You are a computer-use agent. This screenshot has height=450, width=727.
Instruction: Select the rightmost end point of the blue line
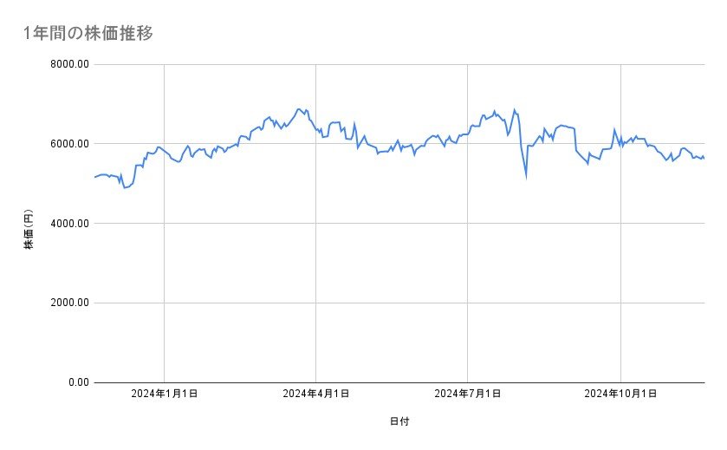(704, 158)
